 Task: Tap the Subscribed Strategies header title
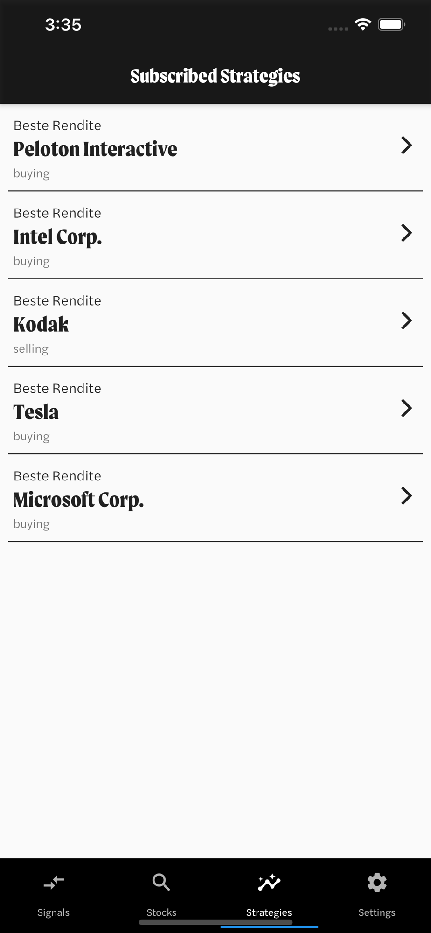(x=215, y=76)
